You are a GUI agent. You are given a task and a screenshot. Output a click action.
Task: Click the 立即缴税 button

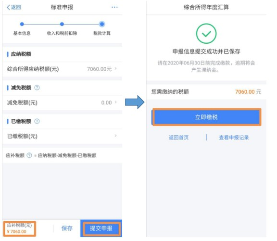point(206,117)
